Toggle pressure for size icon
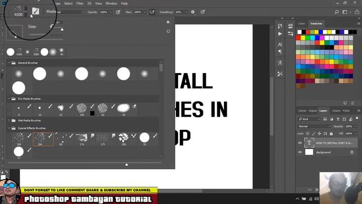Viewport: 362px width, 204px height. coord(202,12)
